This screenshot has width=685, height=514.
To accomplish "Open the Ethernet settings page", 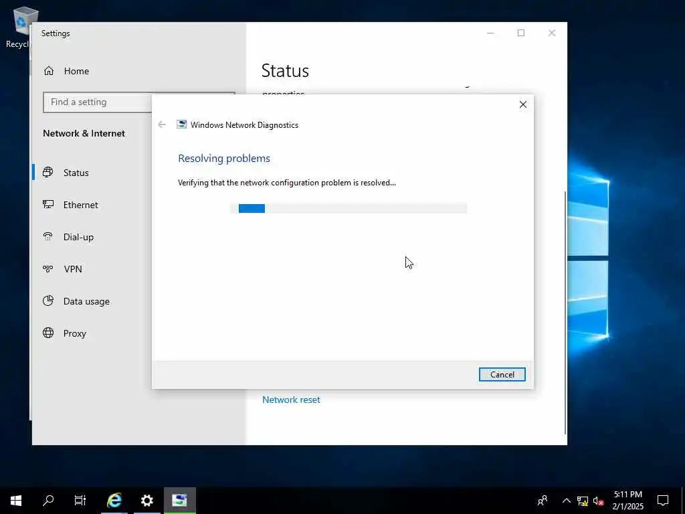I will click(x=80, y=205).
